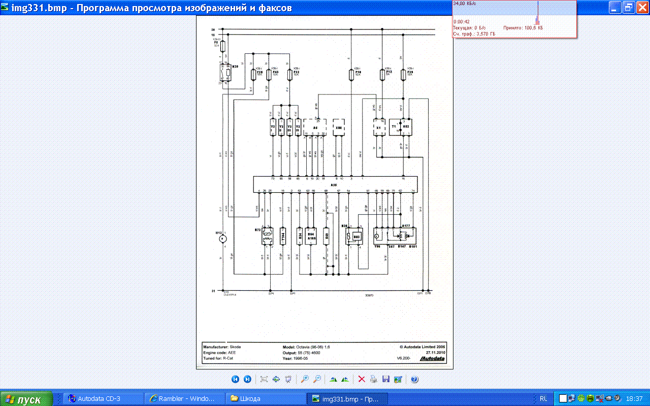Print the wiring diagram image

click(374, 379)
